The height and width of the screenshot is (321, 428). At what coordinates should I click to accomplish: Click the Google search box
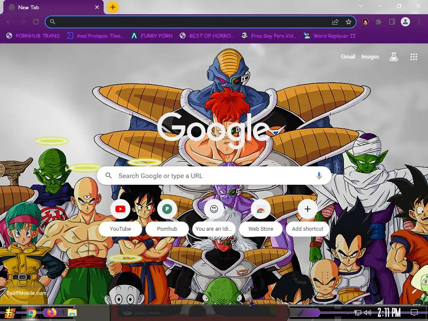coord(214,176)
